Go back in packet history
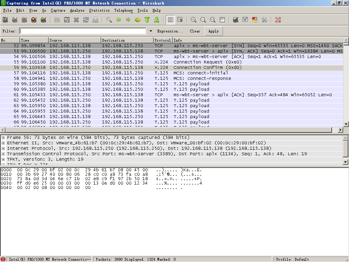 pyautogui.click(x=118, y=20)
